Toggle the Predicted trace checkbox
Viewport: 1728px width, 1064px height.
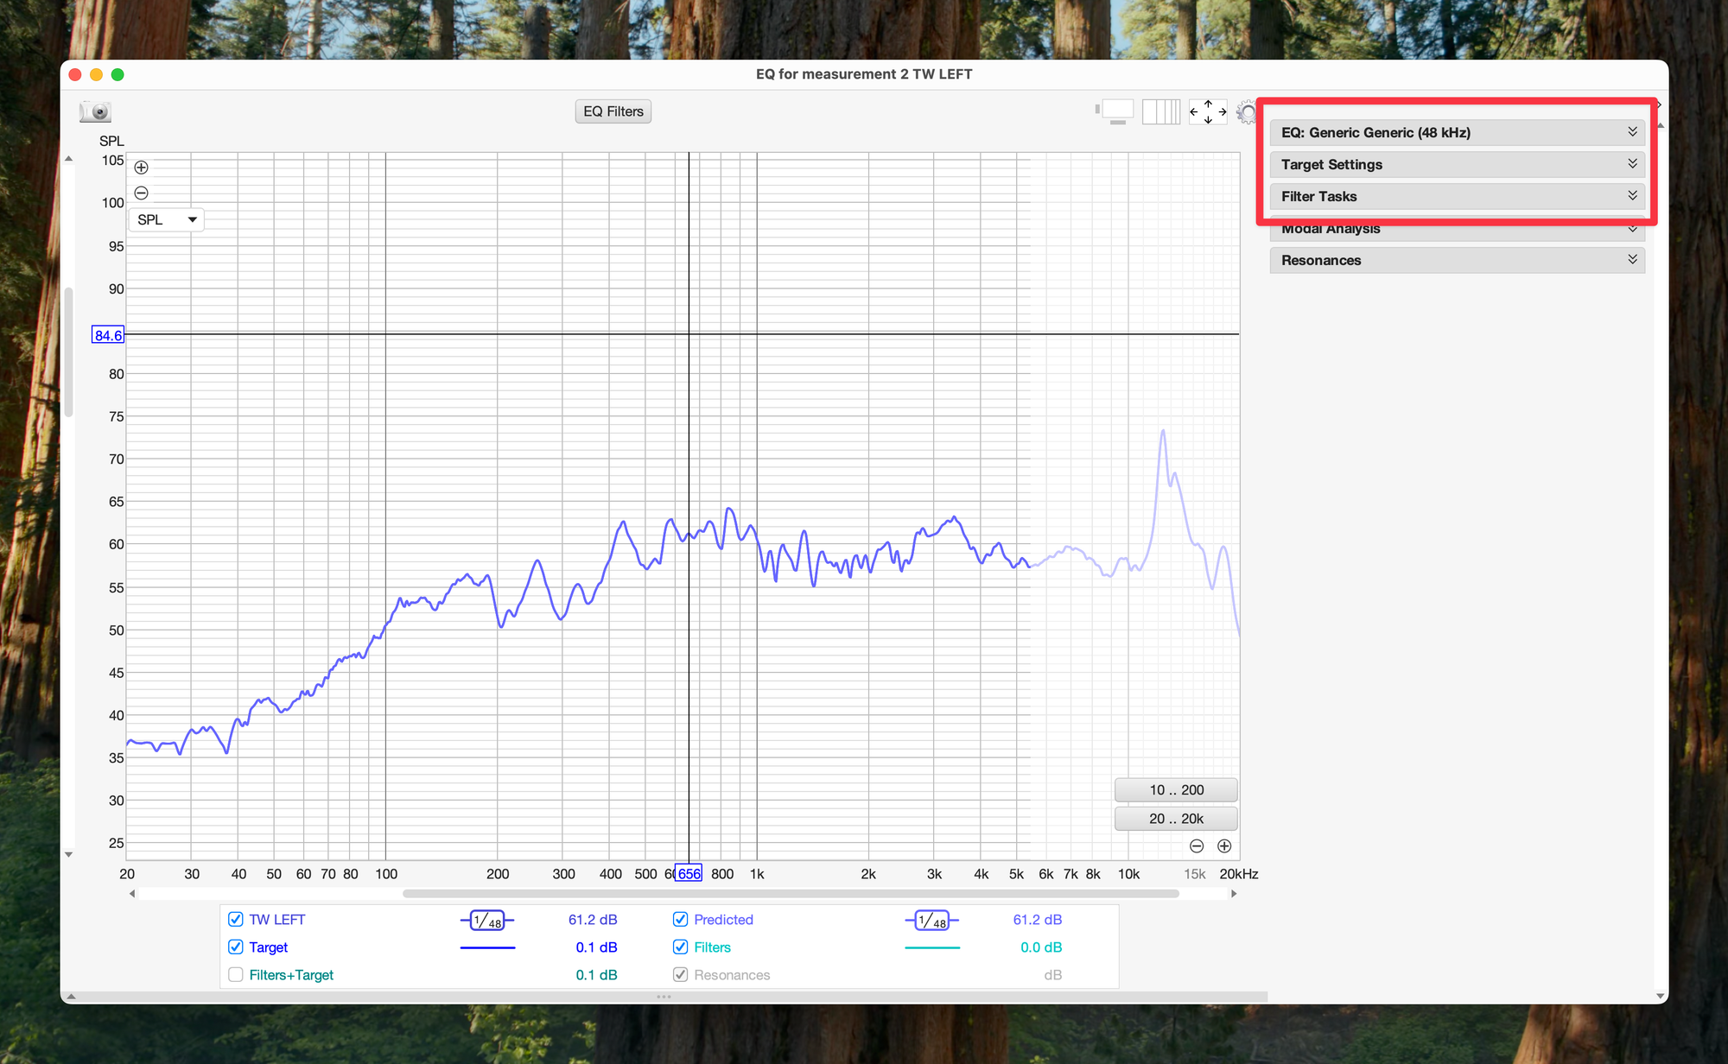click(681, 920)
